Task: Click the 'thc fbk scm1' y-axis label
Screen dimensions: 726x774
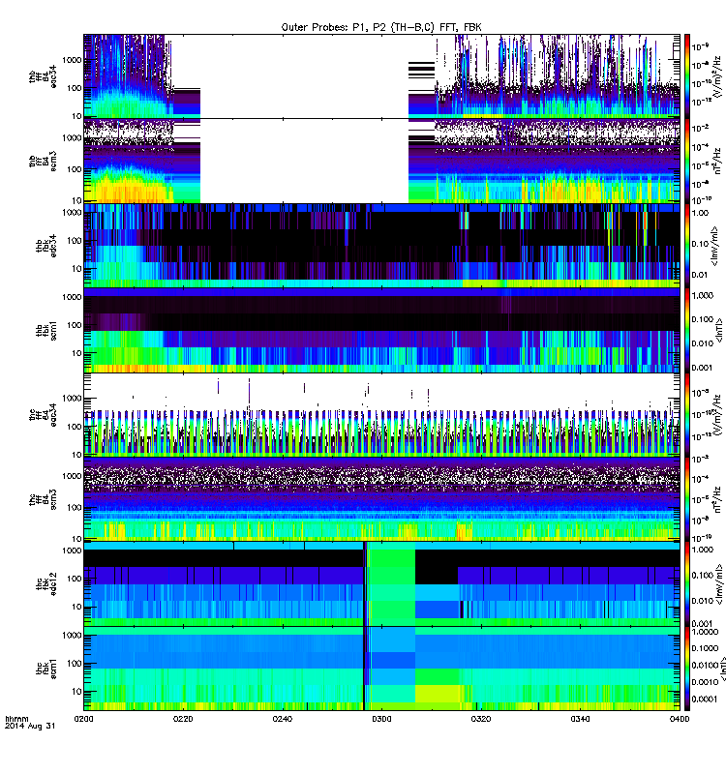Action: [45, 669]
